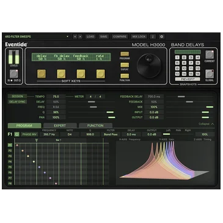Viewport: 223px width, 223px height.
Task: Open the Band Pass filter type dropdown
Action: click(x=111, y=134)
